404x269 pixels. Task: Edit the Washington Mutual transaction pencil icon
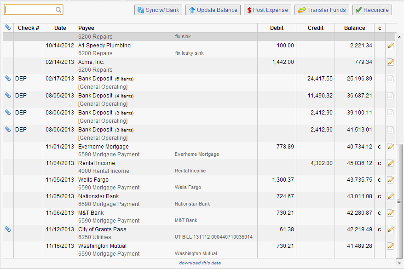391,246
